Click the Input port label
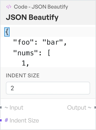This screenshot has height=130, width=96. (17, 107)
